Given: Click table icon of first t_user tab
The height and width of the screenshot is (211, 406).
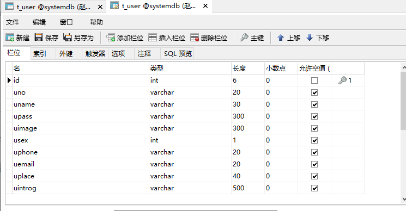Looking at the screenshot, I should point(9,7).
